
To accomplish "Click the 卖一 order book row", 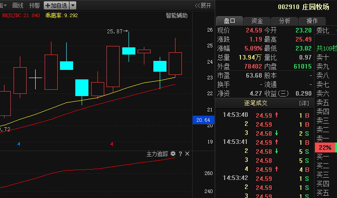I will tap(326, 138).
